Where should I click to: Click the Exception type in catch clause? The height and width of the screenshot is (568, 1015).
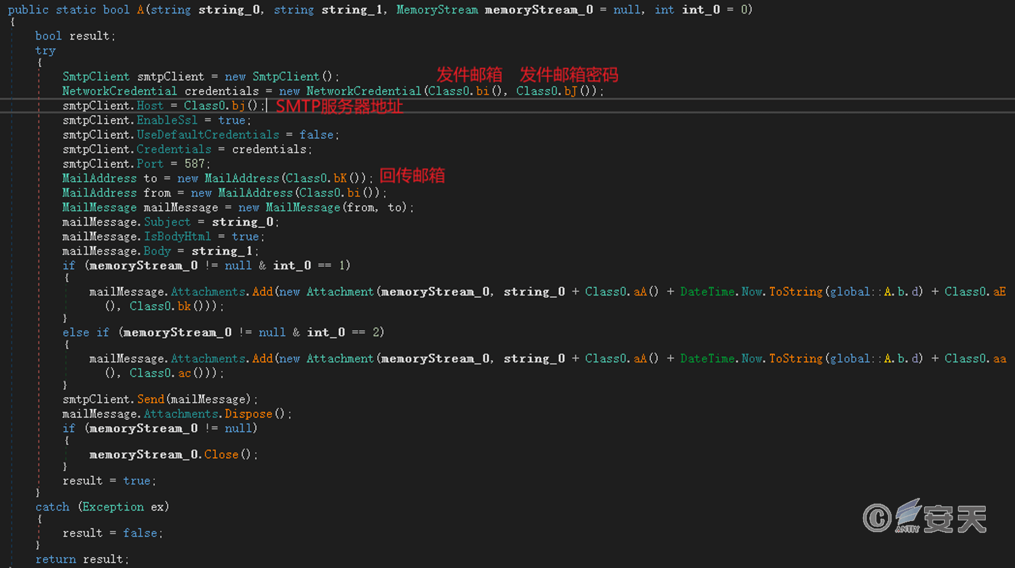coord(113,507)
